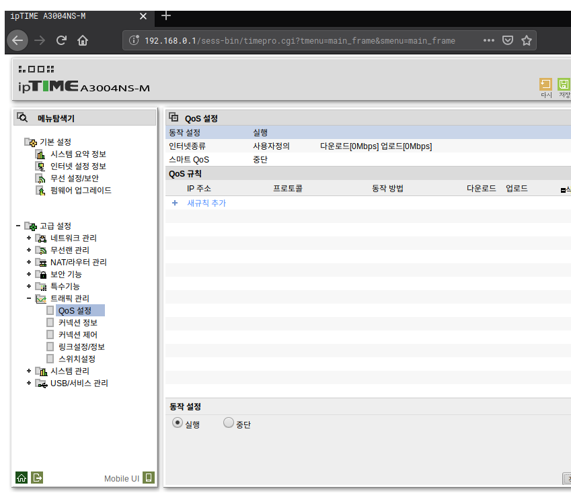Screen dimensions: 571x495
Task: Open 커넥션 정보 menu item
Action: pos(78,322)
